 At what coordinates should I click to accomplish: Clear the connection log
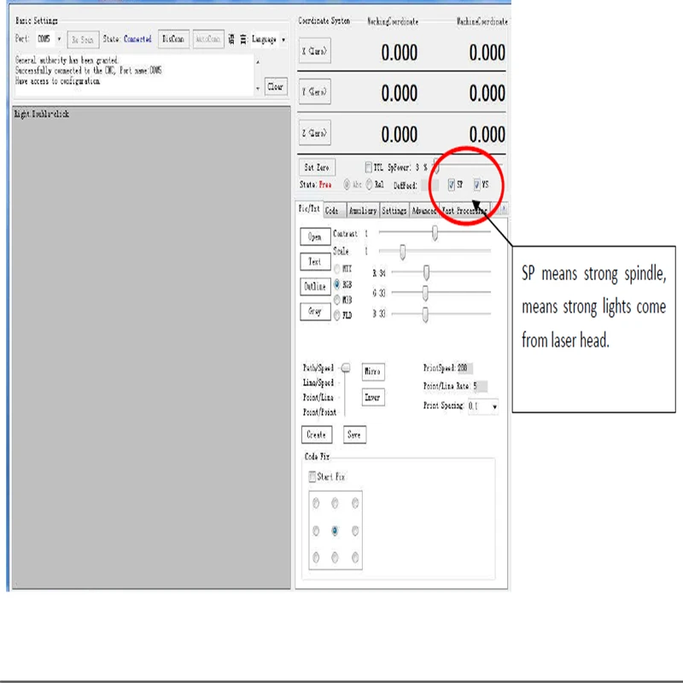click(276, 87)
